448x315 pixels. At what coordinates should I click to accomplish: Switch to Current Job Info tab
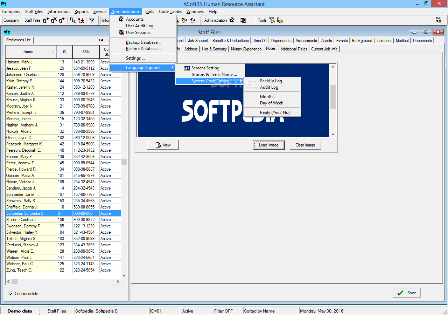click(324, 49)
